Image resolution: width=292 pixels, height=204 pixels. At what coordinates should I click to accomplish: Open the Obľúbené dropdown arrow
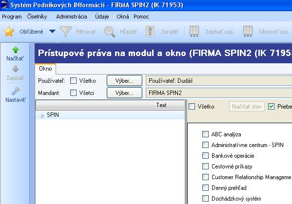click(52, 31)
